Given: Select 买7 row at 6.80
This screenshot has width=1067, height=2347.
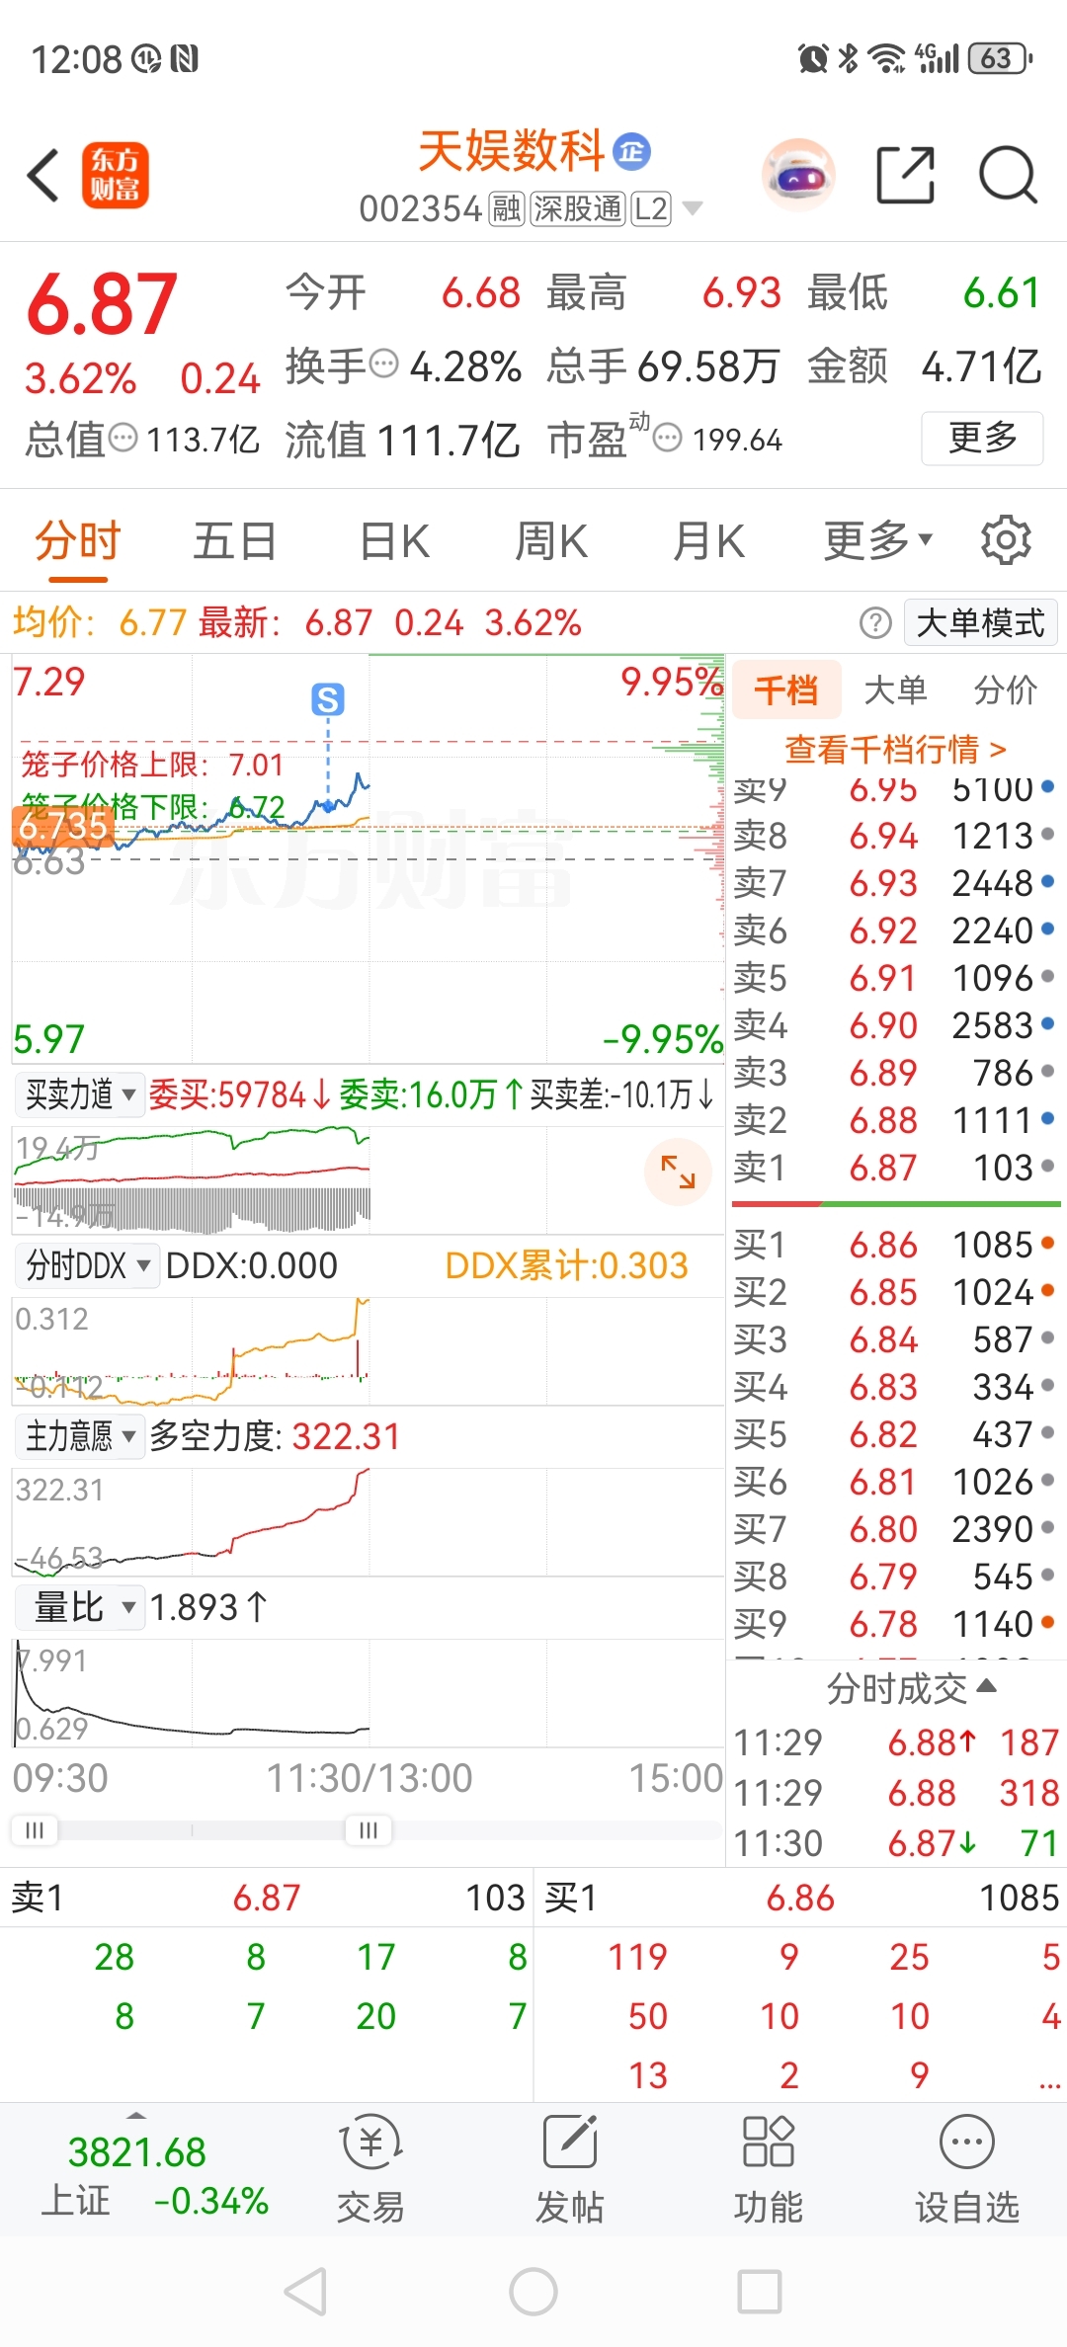Looking at the screenshot, I should (896, 1529).
